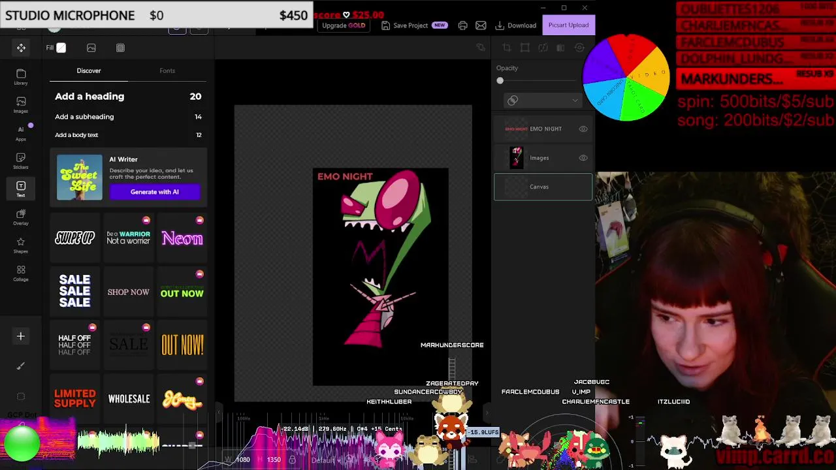Select the brush draw tool in sidebar
Image resolution: width=836 pixels, height=470 pixels.
coord(21,366)
